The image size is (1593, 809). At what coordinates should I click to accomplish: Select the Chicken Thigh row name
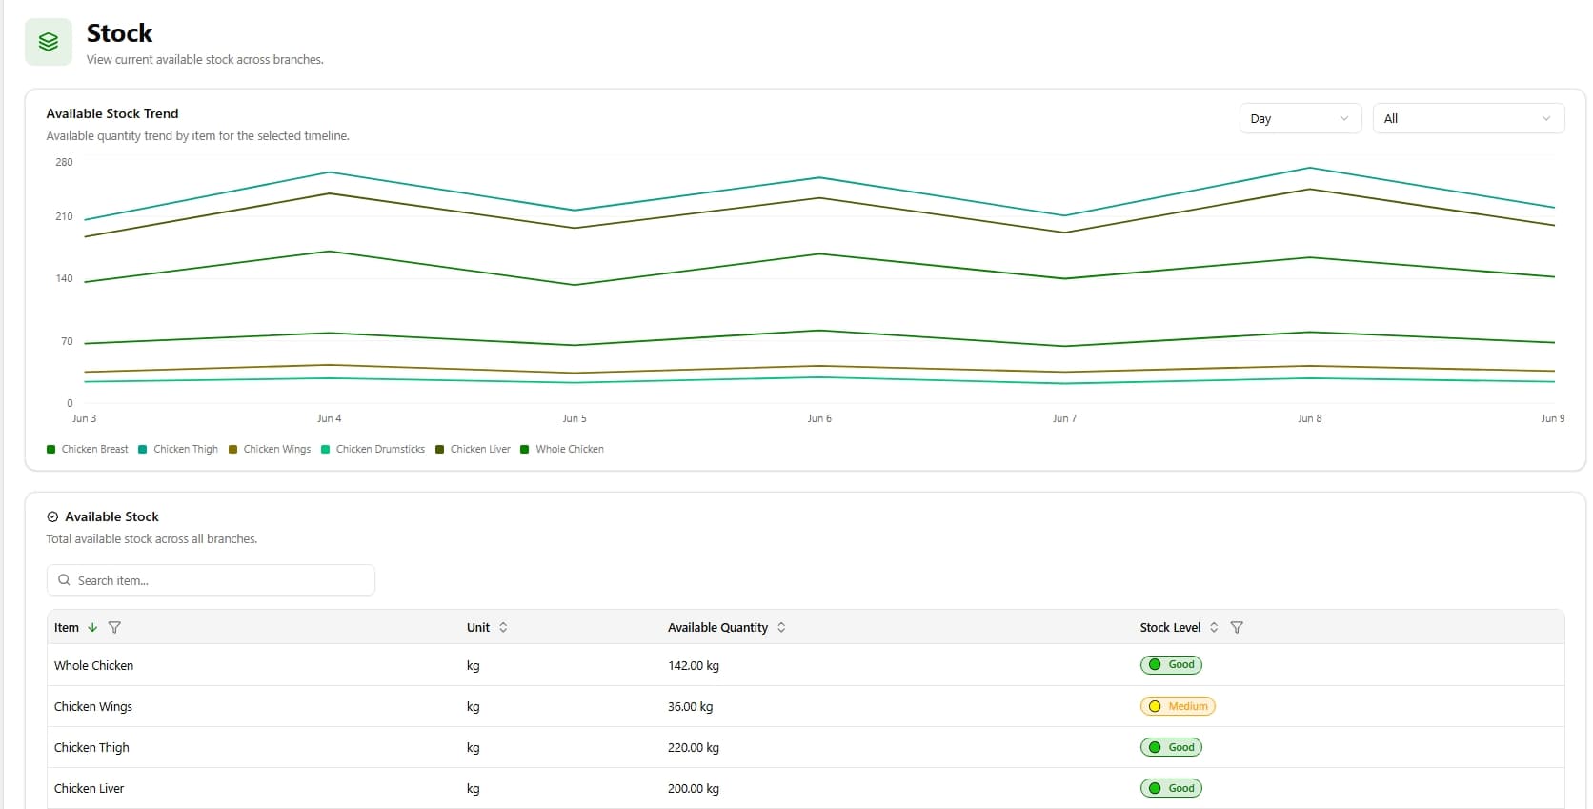pos(91,748)
